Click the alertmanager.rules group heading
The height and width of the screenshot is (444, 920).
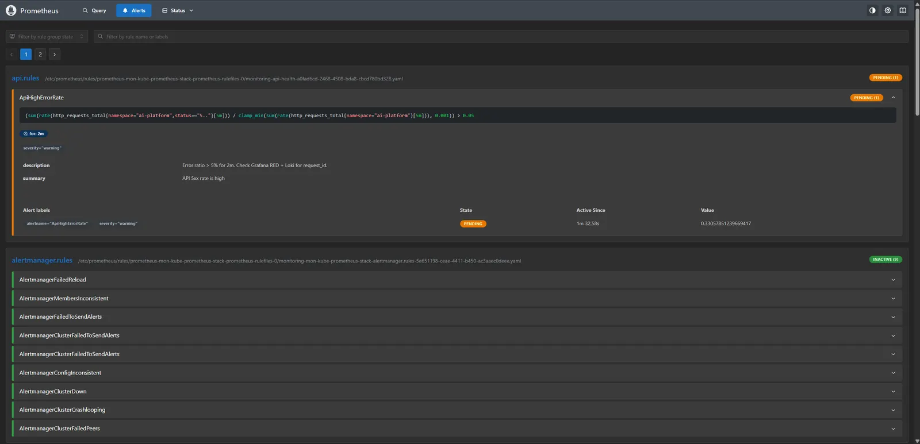point(42,260)
